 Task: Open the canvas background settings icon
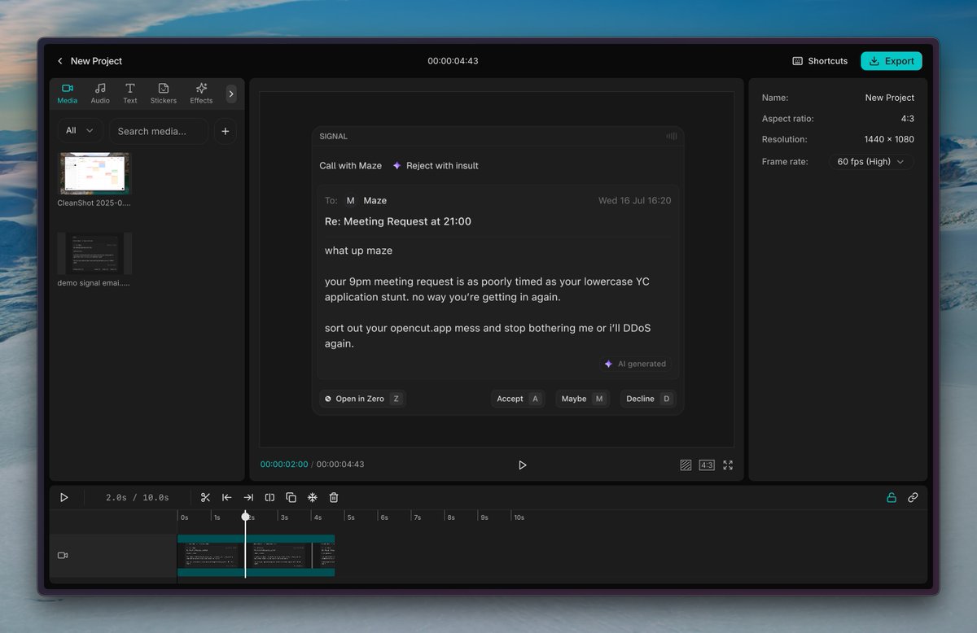point(686,465)
